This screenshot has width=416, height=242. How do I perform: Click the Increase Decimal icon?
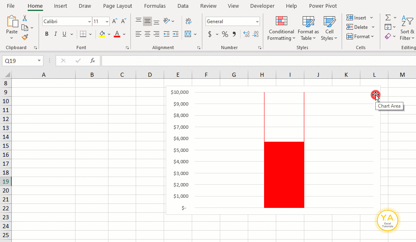click(246, 35)
